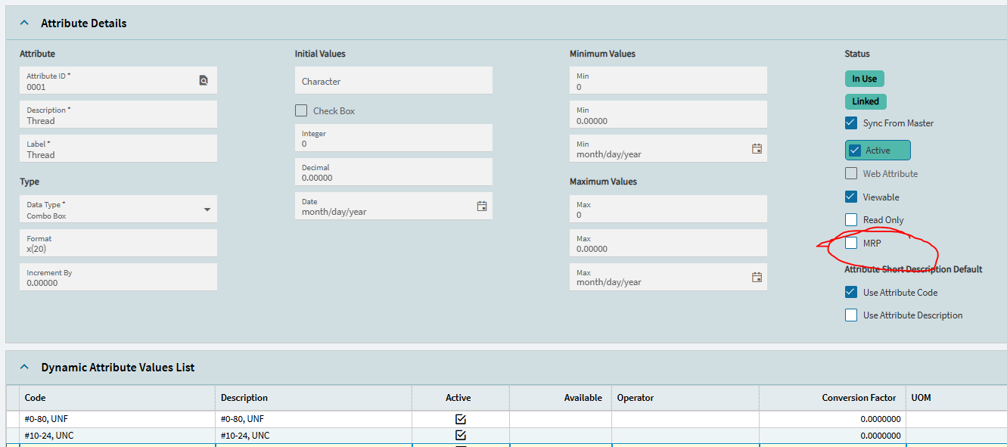This screenshot has height=447, width=1007.
Task: Enable the MRP checkbox
Action: (x=851, y=243)
